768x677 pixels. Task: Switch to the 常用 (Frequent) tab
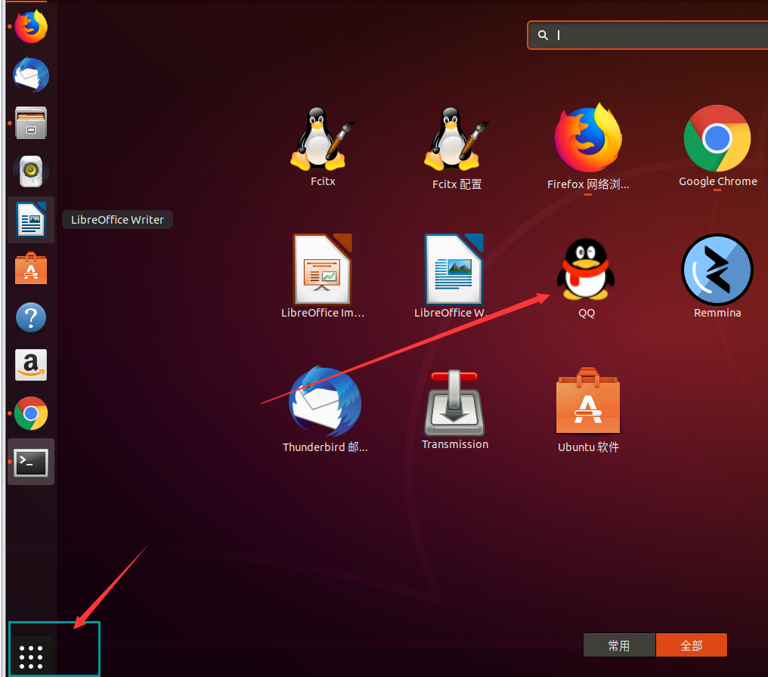pyautogui.click(x=619, y=645)
